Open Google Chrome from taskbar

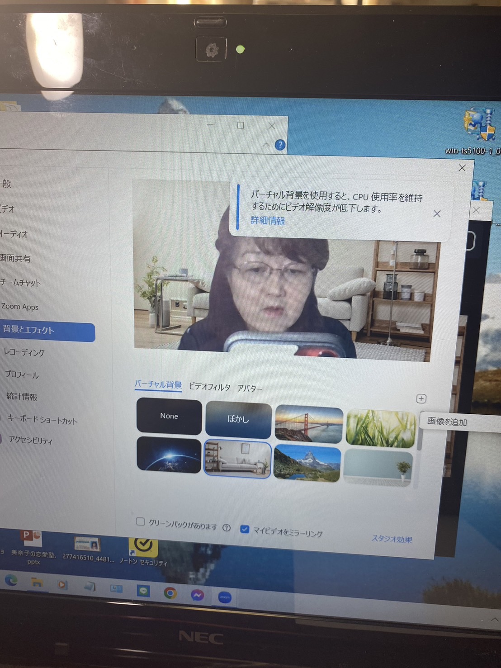point(170,593)
